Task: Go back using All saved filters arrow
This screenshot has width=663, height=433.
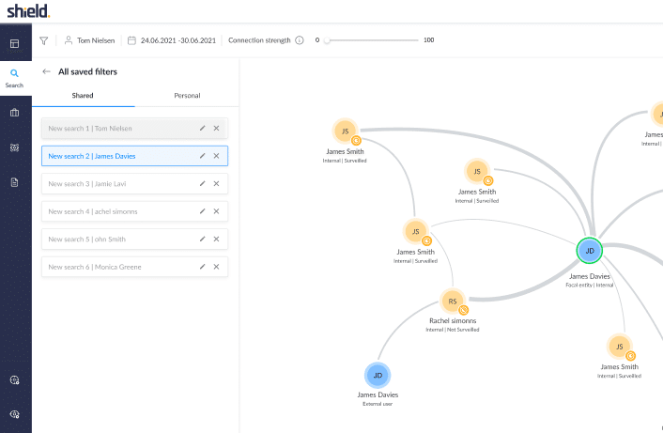Action: click(47, 71)
